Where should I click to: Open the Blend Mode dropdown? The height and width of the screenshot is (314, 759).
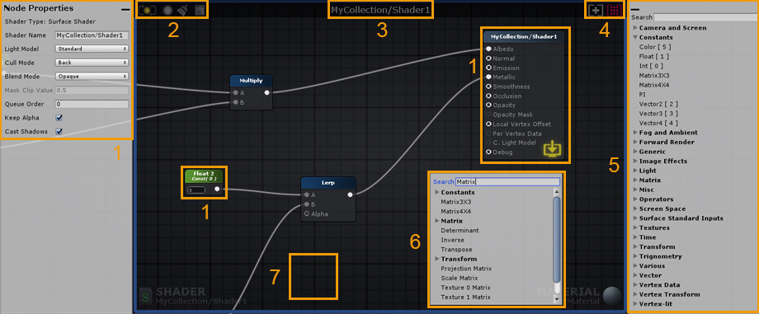point(92,76)
